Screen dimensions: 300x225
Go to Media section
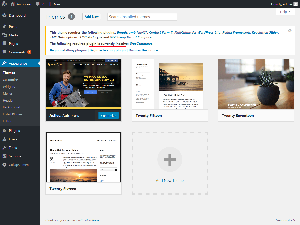14,35
